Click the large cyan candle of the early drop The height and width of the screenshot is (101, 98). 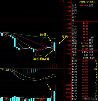click(15, 43)
